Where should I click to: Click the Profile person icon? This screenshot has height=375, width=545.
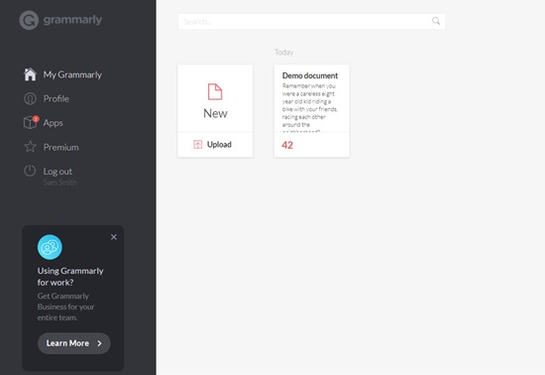coord(31,99)
